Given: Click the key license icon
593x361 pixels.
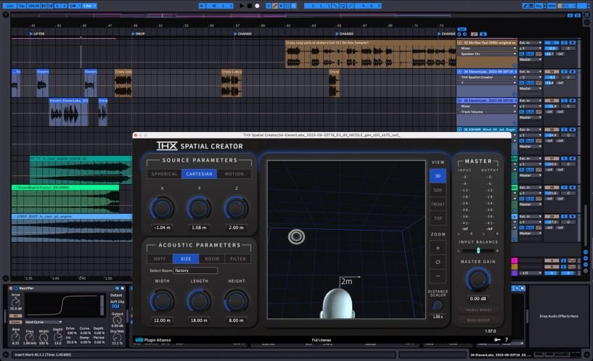Looking at the screenshot, I should pyautogui.click(x=496, y=339).
